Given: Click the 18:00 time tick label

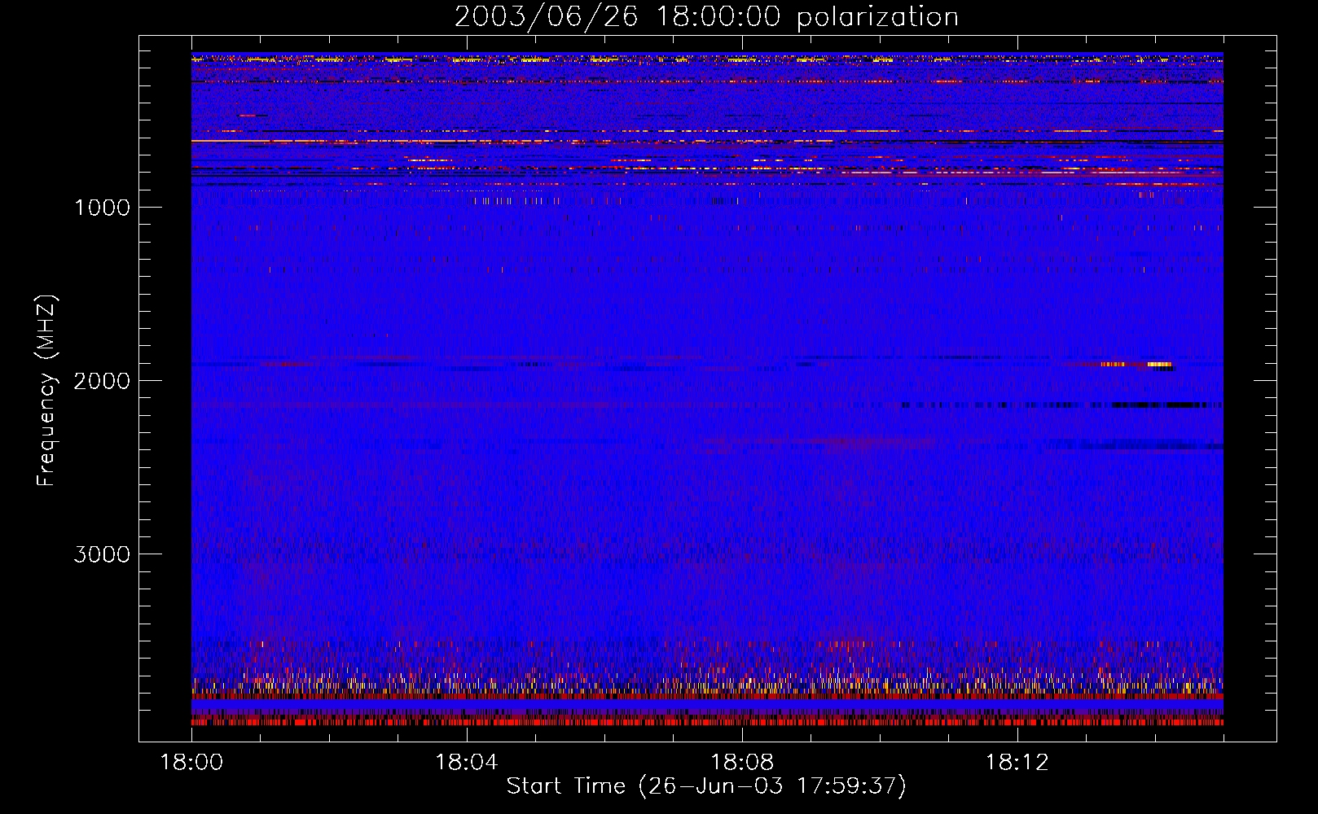Looking at the screenshot, I should (x=191, y=763).
